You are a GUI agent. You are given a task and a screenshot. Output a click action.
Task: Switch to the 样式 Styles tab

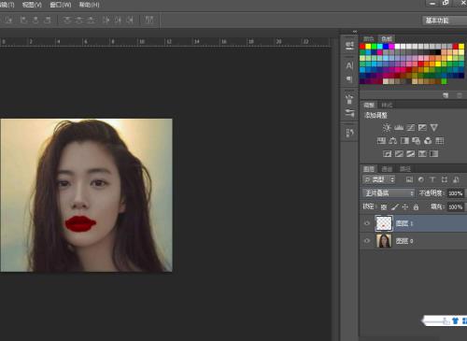pos(387,105)
